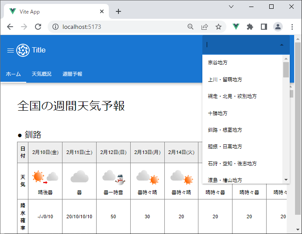The width and height of the screenshot is (302, 234).
Task: Open the hamburger navigation menu
Action: (x=10, y=50)
